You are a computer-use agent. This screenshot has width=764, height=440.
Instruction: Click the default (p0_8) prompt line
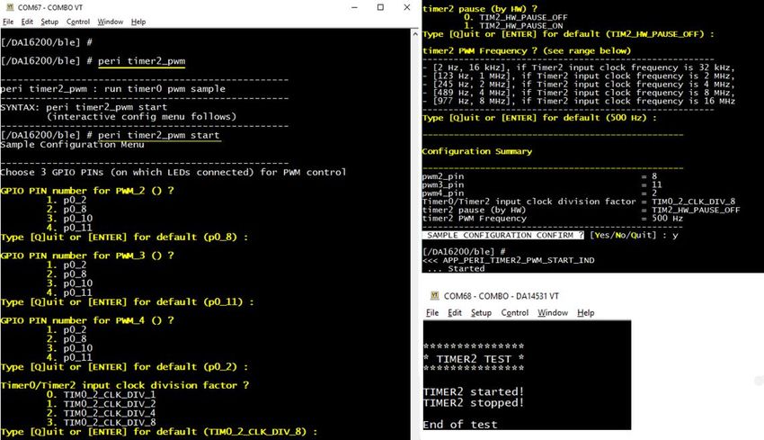(124, 237)
